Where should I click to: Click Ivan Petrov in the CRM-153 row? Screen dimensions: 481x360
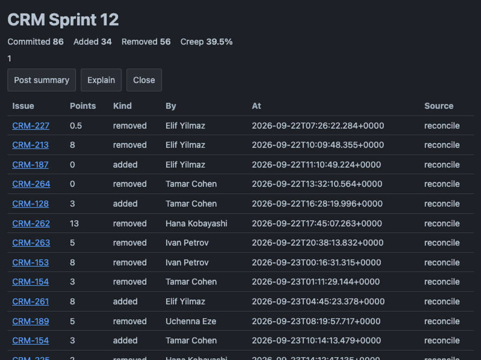[x=187, y=262]
